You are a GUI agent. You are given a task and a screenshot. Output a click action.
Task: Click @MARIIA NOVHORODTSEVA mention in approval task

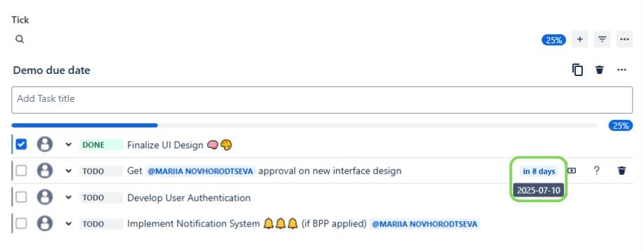(x=201, y=171)
